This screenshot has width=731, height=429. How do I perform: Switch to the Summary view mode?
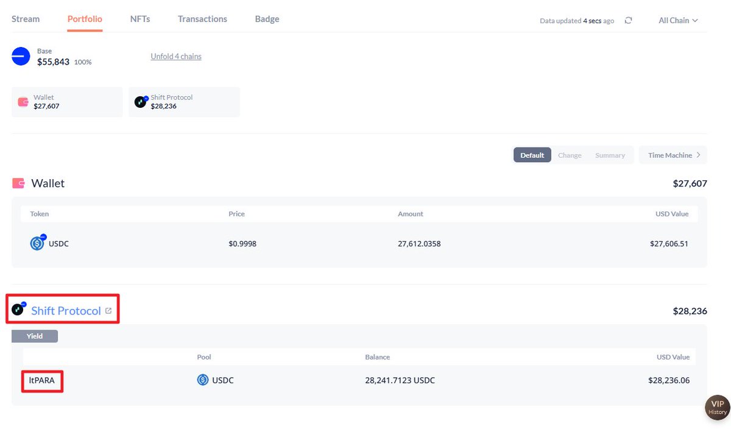pyautogui.click(x=610, y=155)
